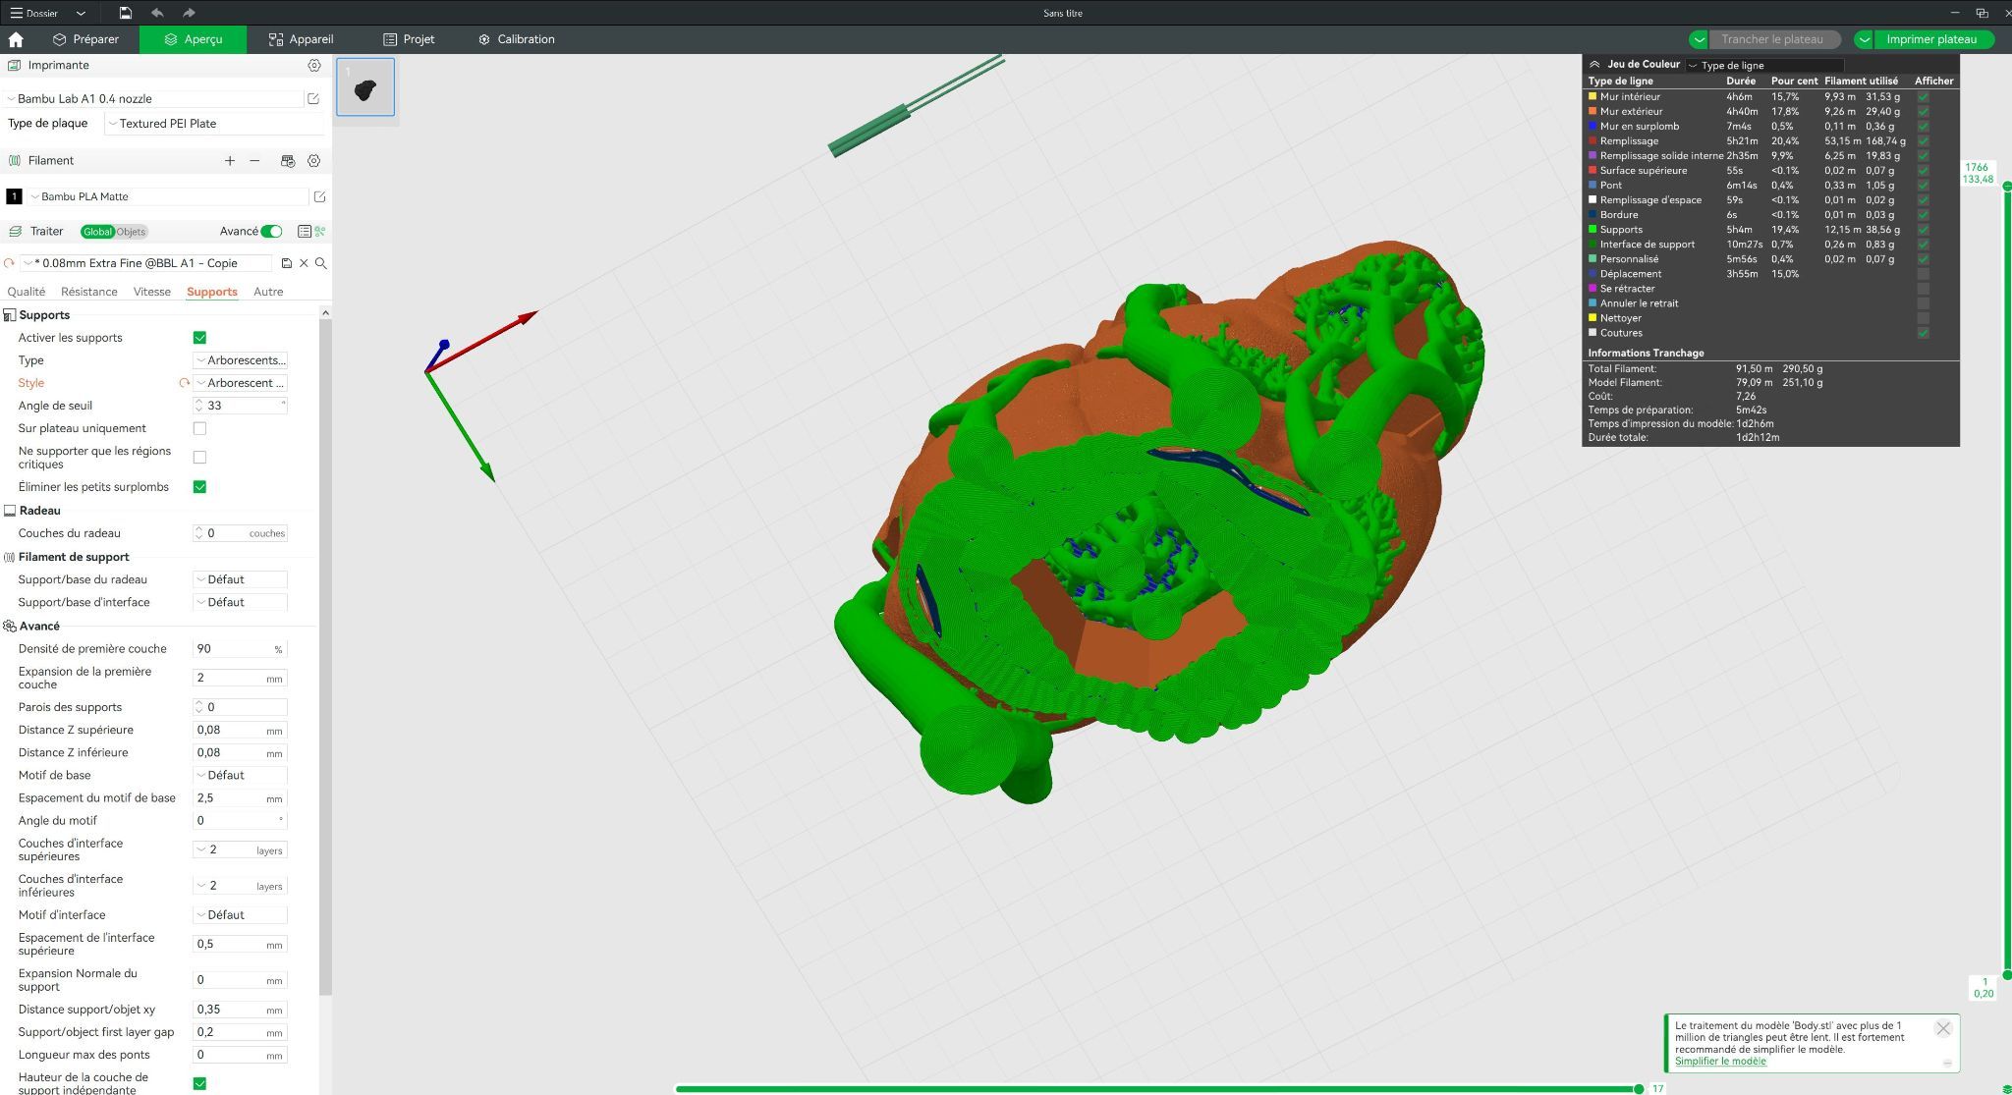Expand Jeu de Couleur Type de ligne dropdown
The width and height of the screenshot is (2012, 1095).
[1762, 65]
